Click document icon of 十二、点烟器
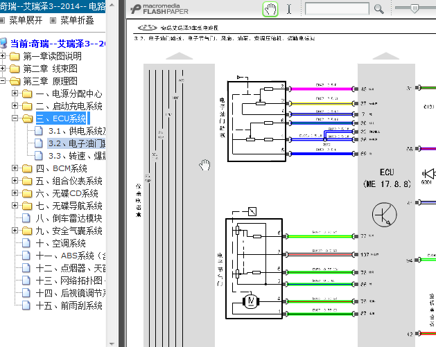436x347 pixels. pyautogui.click(x=26, y=268)
